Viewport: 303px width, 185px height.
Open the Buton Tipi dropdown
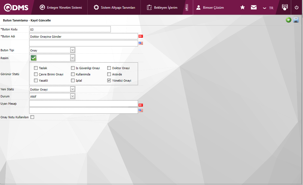pyautogui.click(x=72, y=50)
